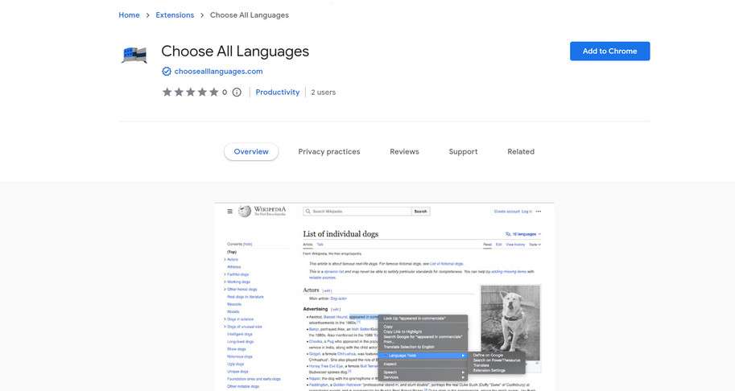
Task: Open the Reviews tab
Action: click(x=404, y=152)
